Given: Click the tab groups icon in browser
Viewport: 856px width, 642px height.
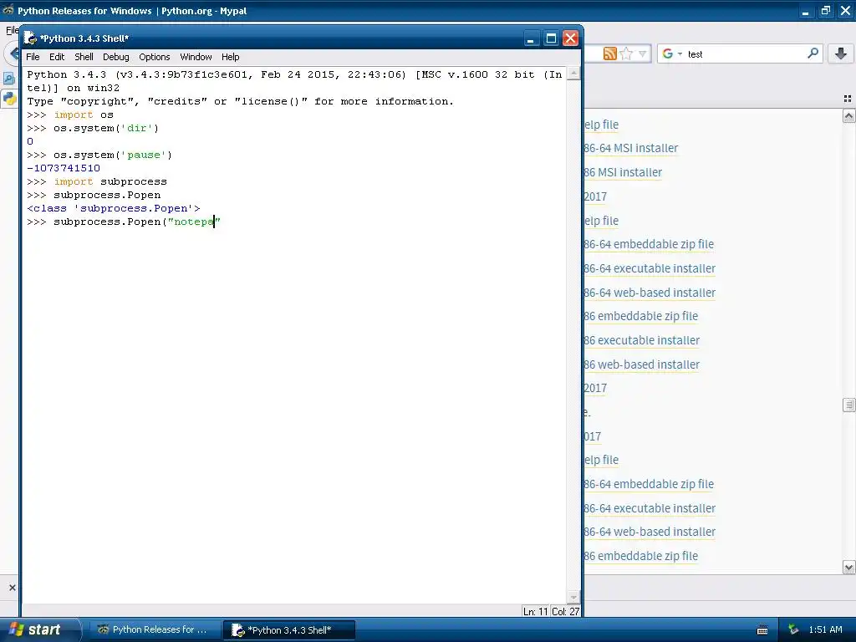Looking at the screenshot, I should coord(848,99).
